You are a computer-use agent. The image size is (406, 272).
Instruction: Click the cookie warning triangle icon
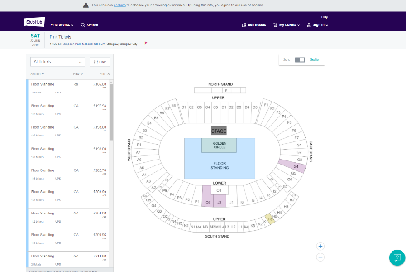click(86, 5)
